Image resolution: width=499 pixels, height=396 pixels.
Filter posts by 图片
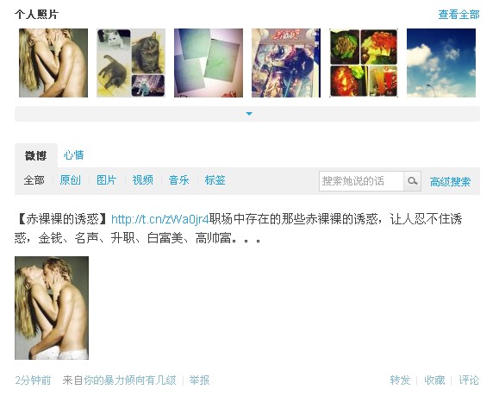pos(107,180)
